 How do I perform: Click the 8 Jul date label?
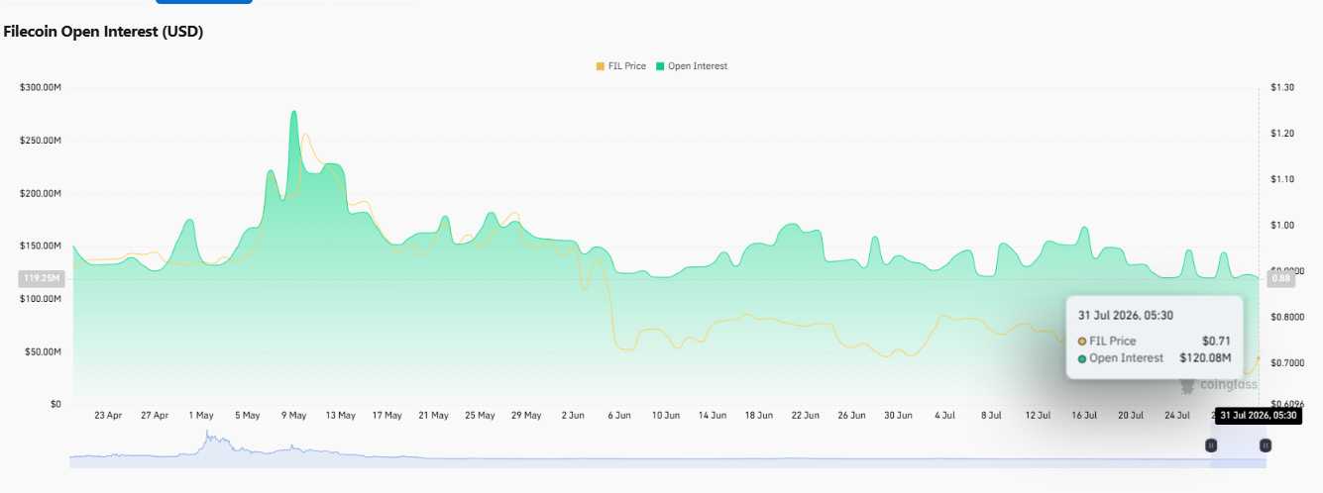(991, 417)
